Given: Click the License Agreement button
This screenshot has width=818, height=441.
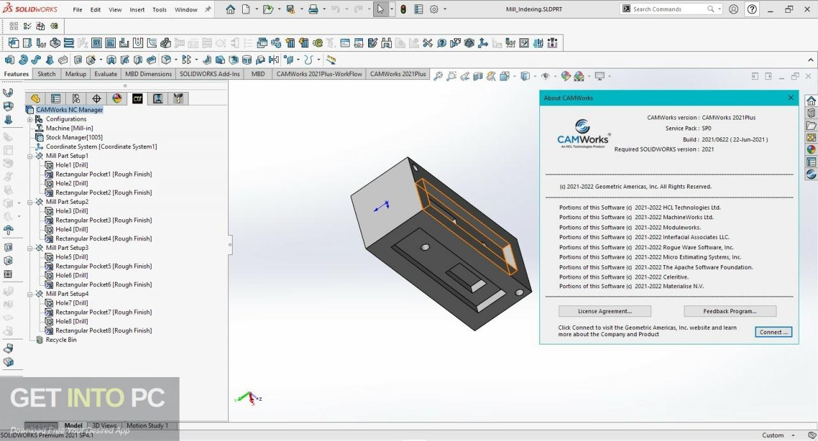Looking at the screenshot, I should click(605, 311).
